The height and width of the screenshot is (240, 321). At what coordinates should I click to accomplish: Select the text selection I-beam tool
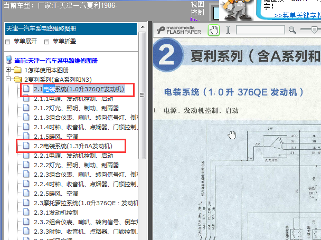coord(228,30)
